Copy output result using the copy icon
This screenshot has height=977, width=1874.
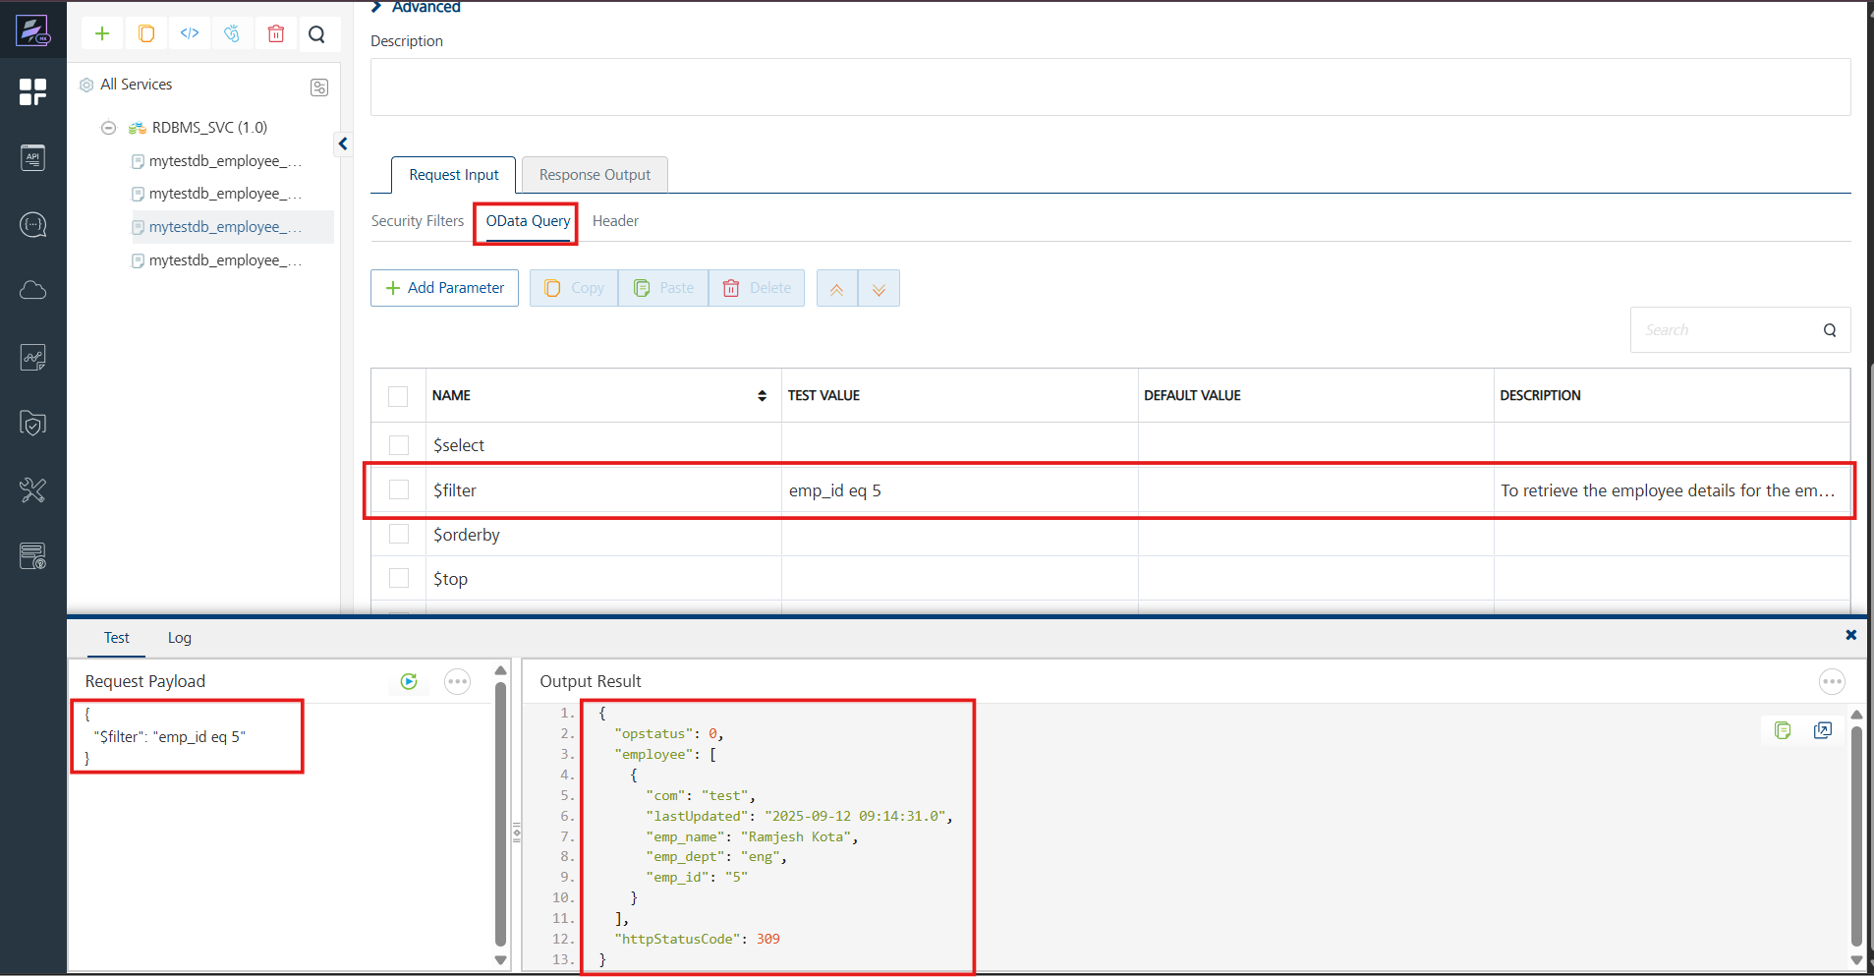[1783, 730]
